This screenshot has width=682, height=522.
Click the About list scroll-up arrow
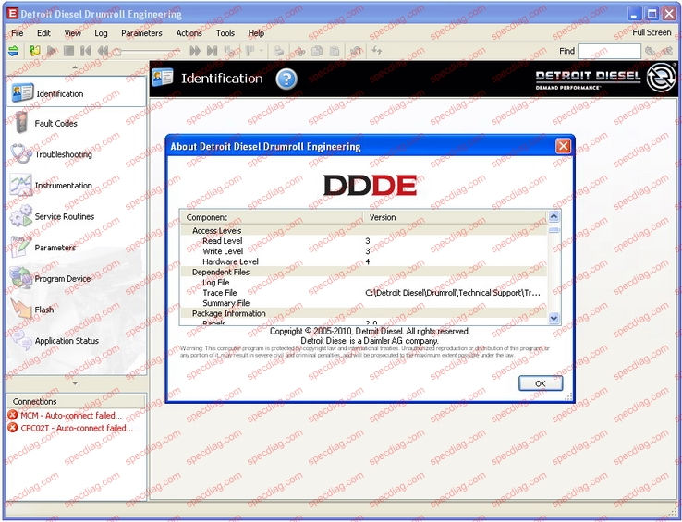(x=554, y=216)
